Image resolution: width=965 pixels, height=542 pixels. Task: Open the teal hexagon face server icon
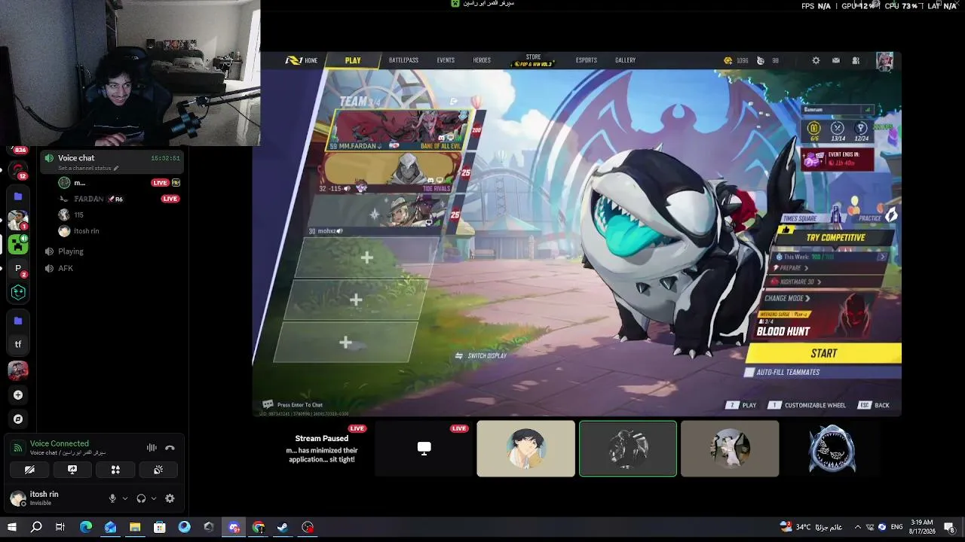18,292
